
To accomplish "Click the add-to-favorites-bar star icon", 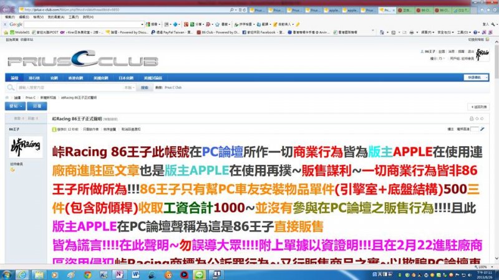I will 6,32.
